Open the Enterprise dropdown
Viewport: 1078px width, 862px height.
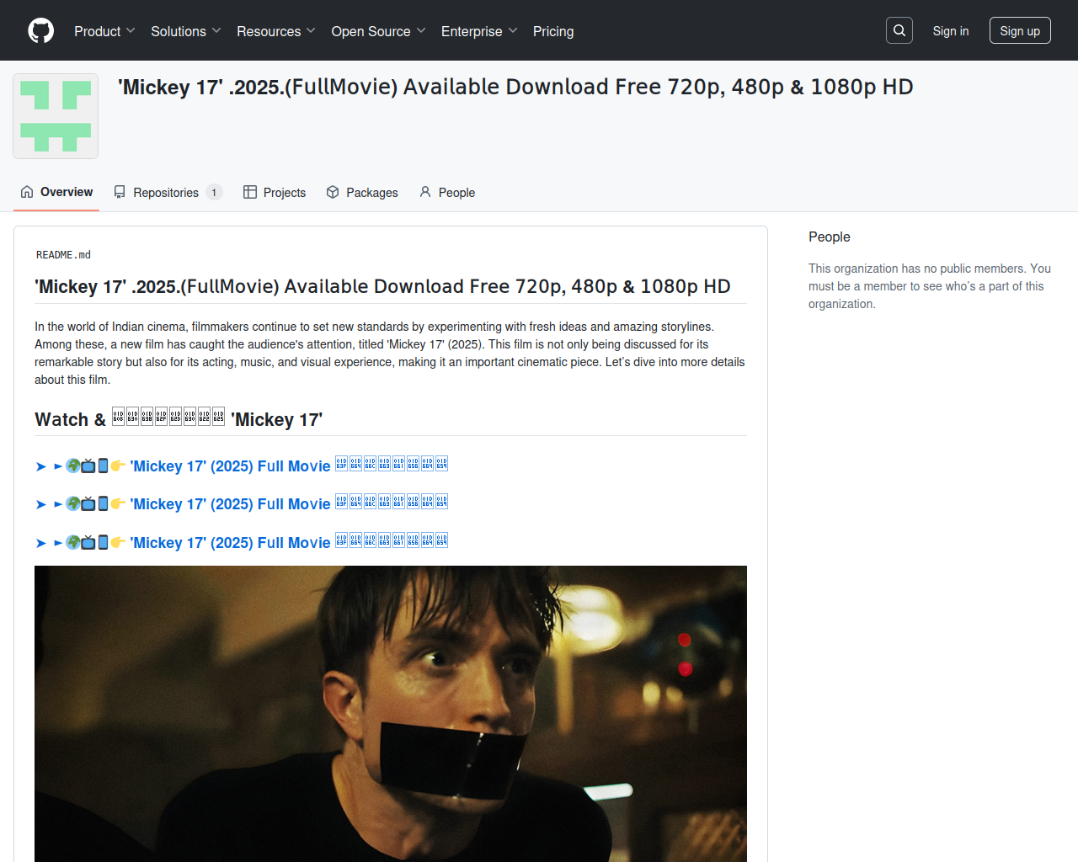(x=479, y=31)
